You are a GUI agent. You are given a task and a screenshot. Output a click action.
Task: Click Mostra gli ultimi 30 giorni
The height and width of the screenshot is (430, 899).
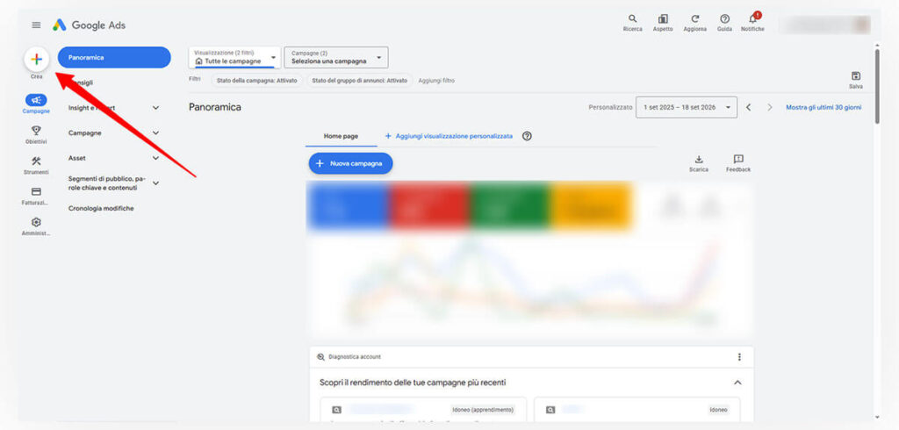click(x=823, y=107)
